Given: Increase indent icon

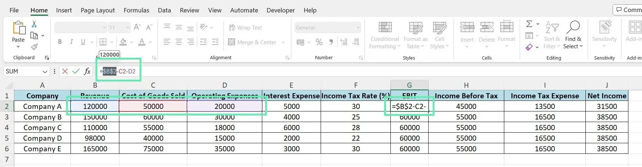Looking at the screenshot, I should pyautogui.click(x=215, y=42).
